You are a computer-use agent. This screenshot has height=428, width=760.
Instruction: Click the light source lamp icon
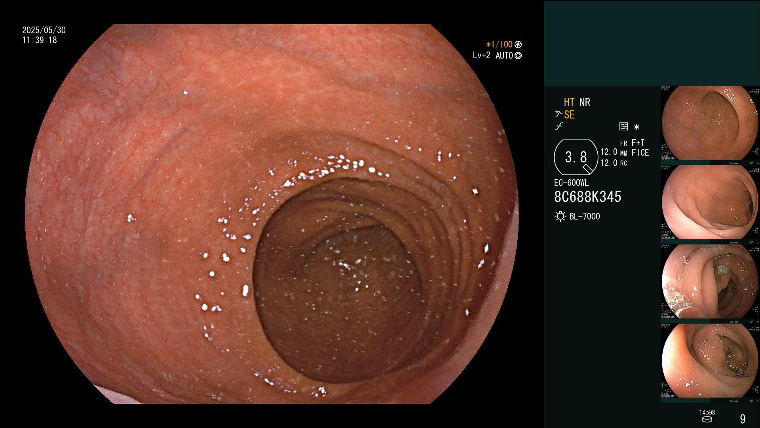click(x=560, y=216)
